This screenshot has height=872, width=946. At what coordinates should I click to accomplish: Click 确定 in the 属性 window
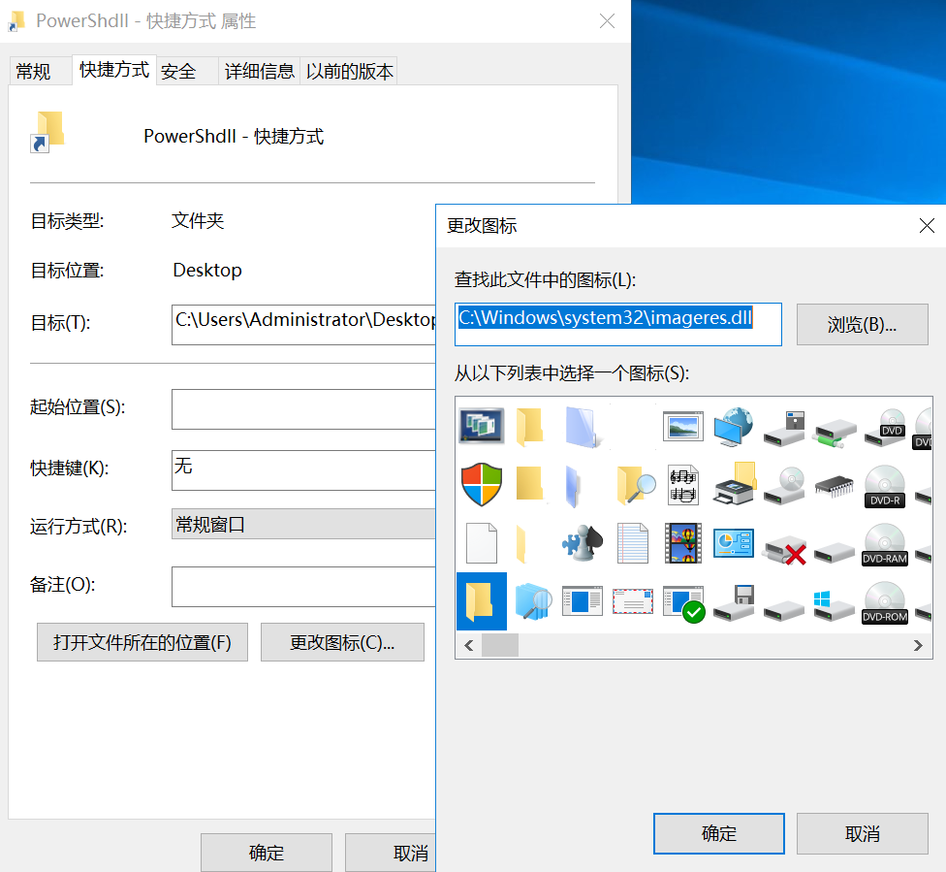click(x=266, y=852)
